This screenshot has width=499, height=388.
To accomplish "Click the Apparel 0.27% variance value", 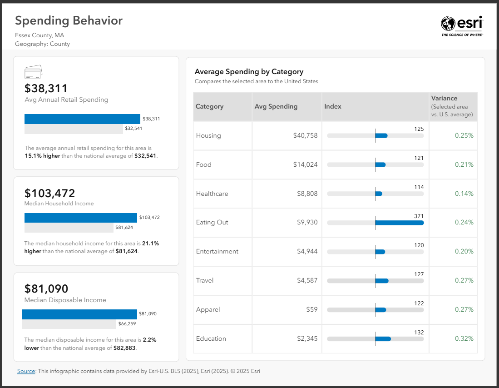I will point(464,309).
